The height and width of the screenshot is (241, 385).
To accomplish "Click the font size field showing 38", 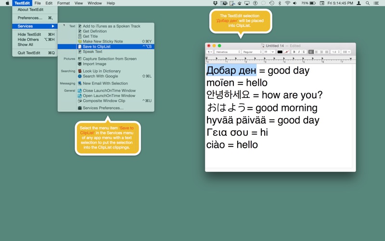I will [x=269, y=52].
